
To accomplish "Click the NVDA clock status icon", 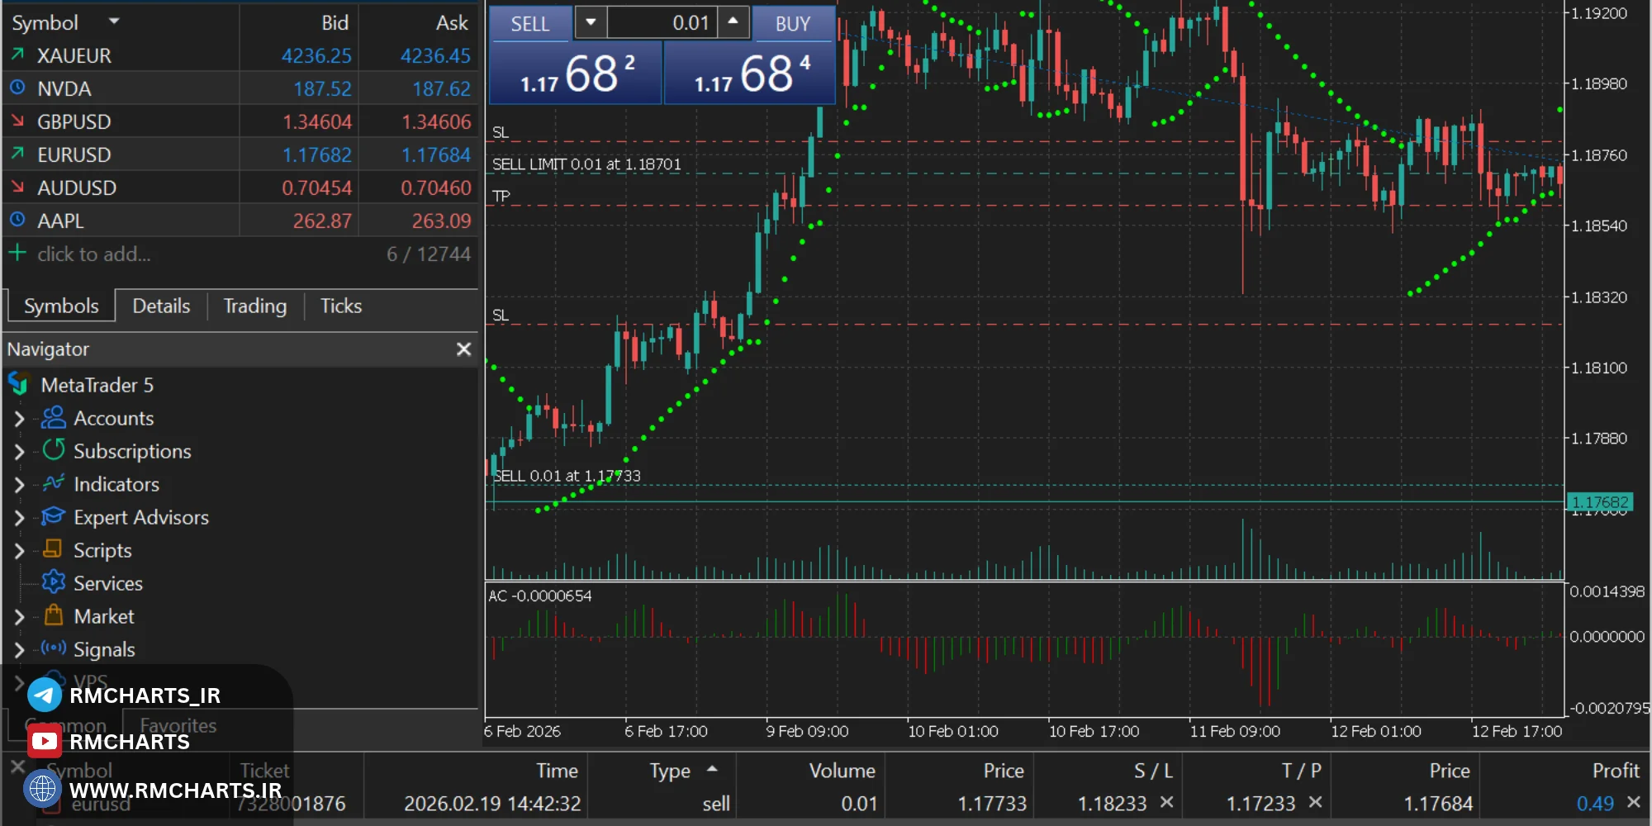I will 17,88.
